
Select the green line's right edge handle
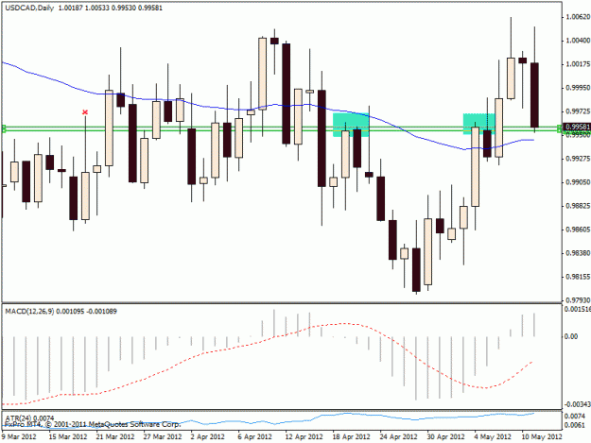(560, 128)
